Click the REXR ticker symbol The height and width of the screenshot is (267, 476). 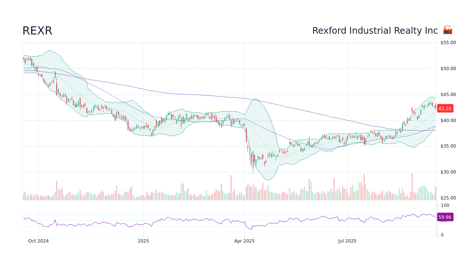37,31
